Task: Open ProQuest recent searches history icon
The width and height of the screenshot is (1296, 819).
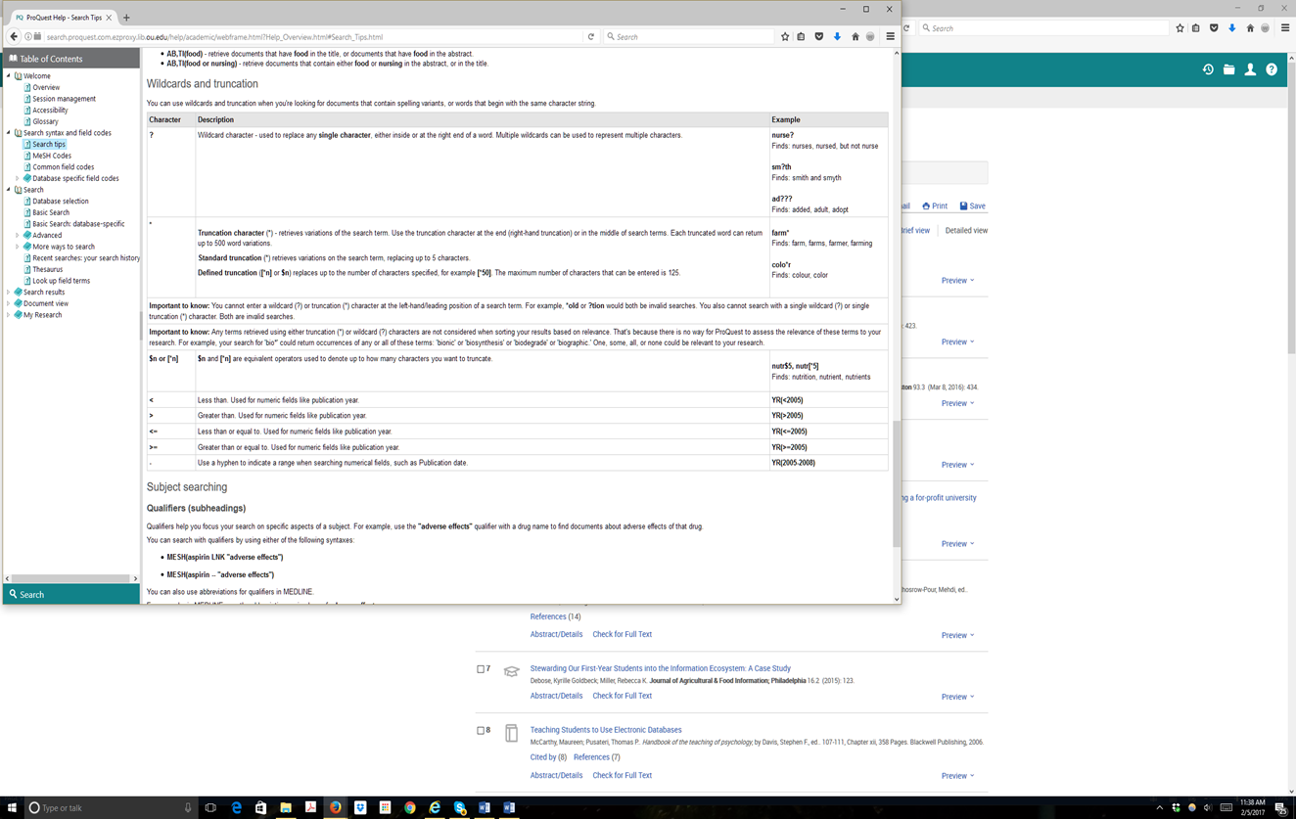Action: point(1208,69)
